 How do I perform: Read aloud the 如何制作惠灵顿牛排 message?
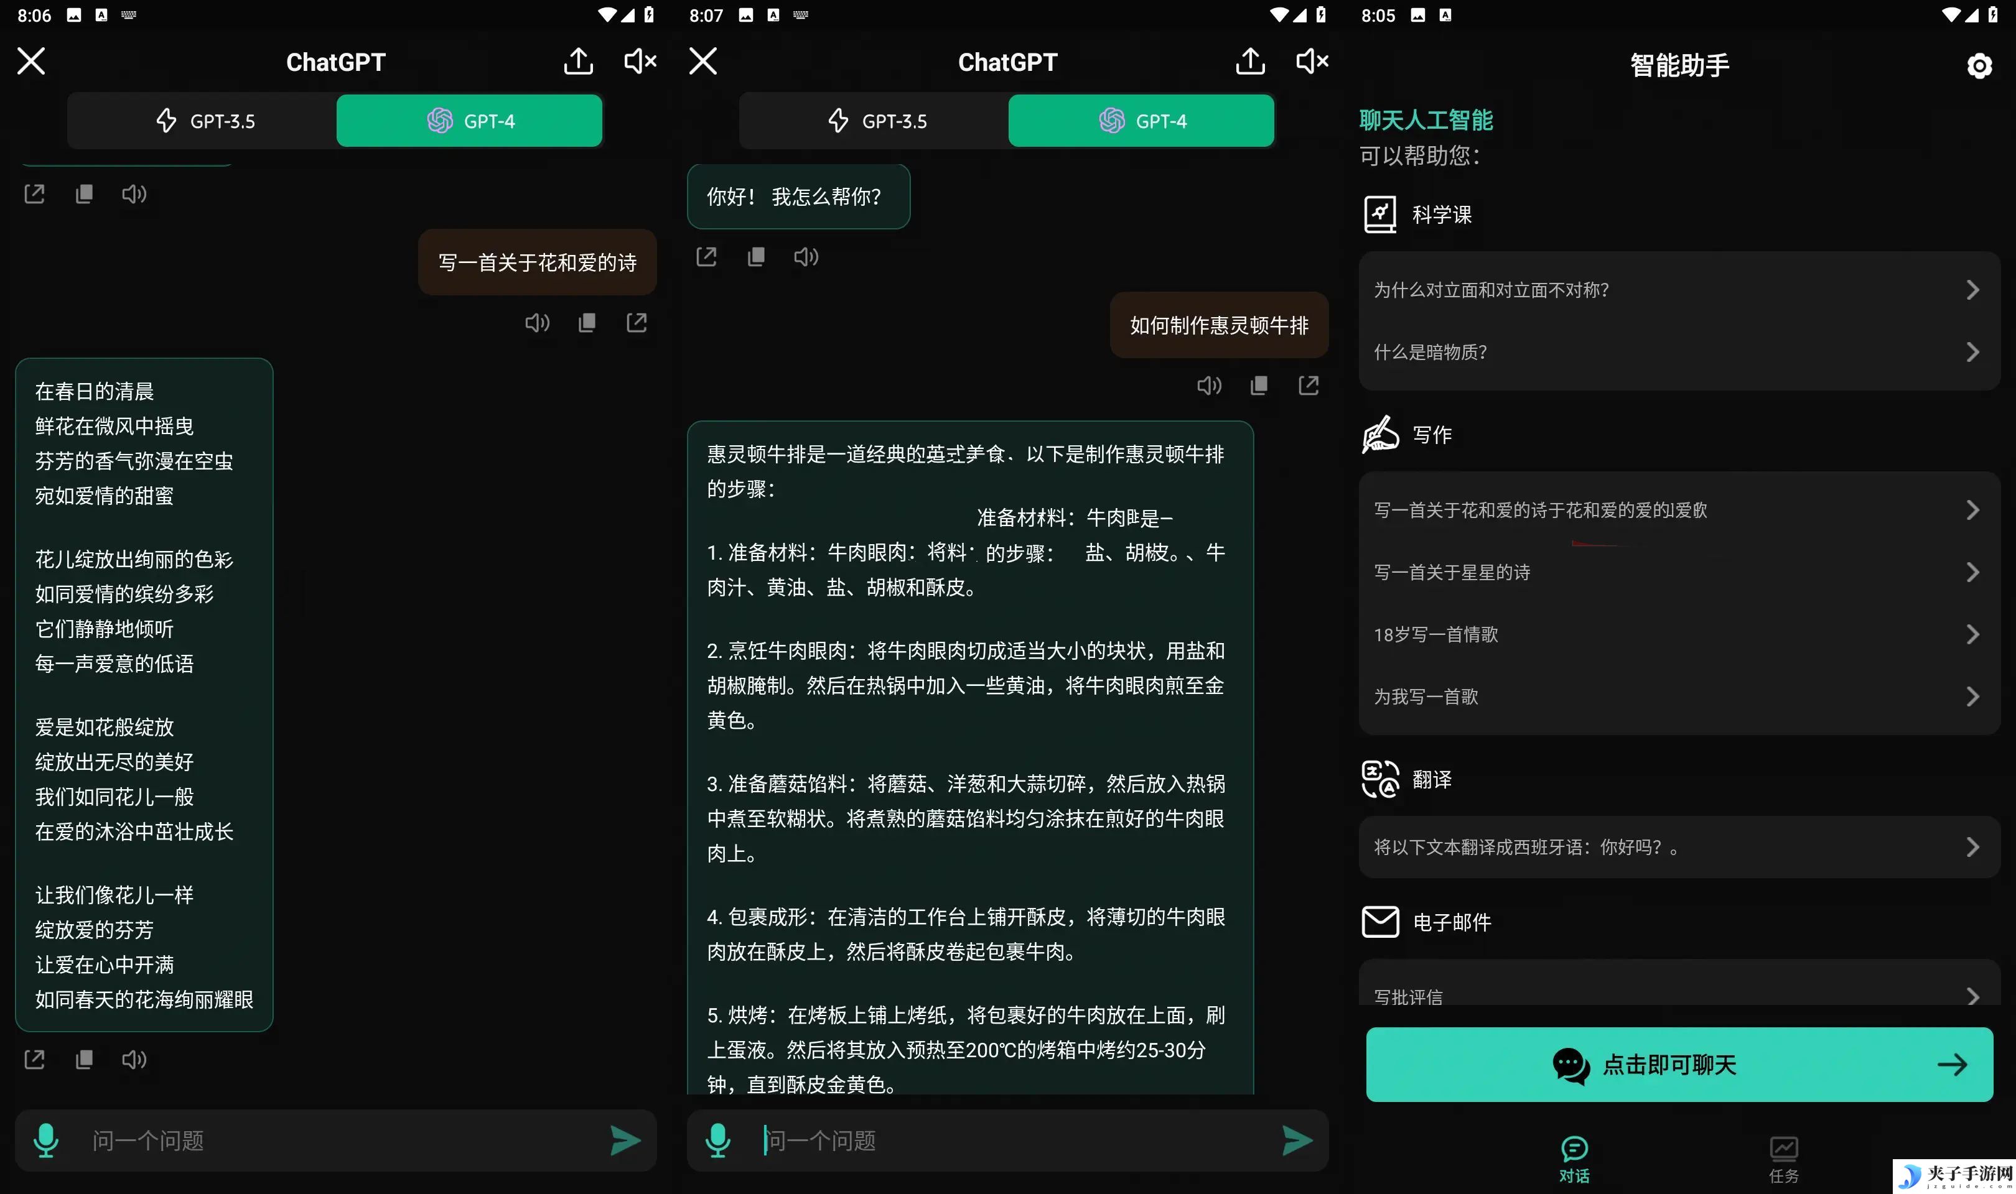click(x=1209, y=386)
